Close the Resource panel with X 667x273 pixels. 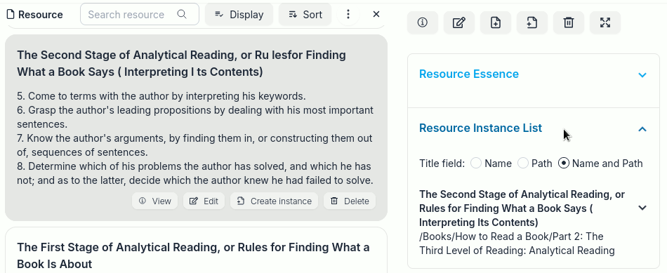tap(376, 15)
